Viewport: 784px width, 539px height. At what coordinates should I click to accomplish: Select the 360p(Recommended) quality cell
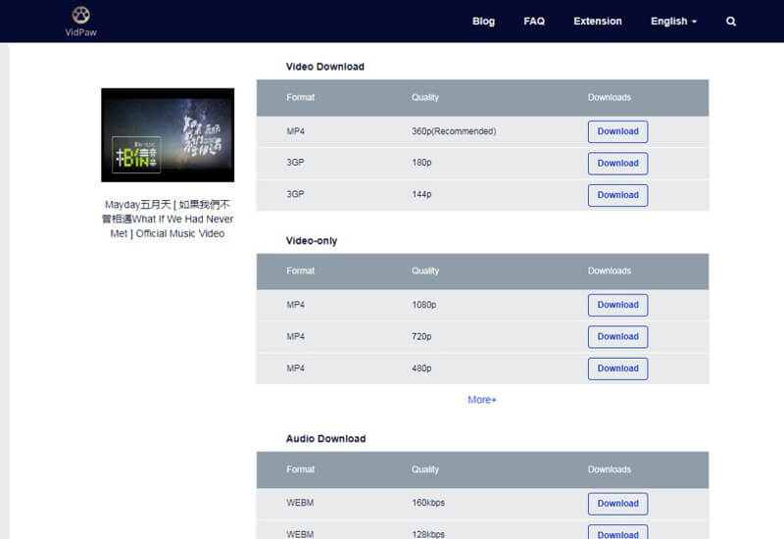[x=454, y=131]
